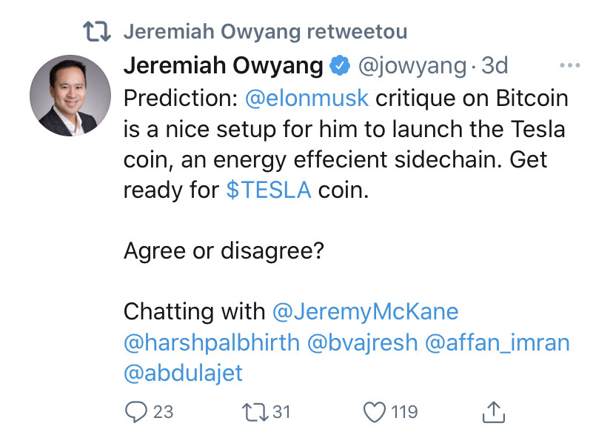Click the @jowyang handle
Screen dimensions: 613x435
click(412, 66)
